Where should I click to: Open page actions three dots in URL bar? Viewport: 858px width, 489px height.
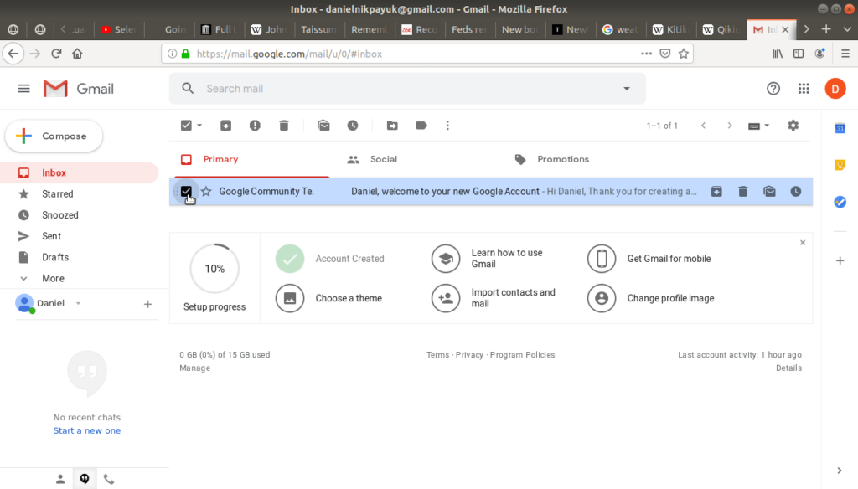(646, 54)
